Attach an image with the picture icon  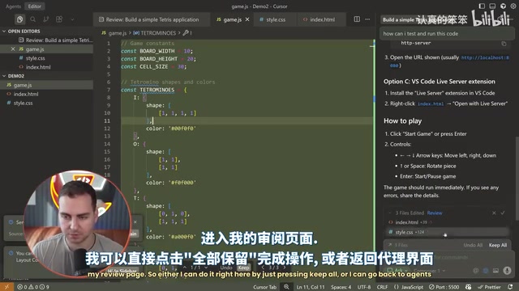click(495, 271)
